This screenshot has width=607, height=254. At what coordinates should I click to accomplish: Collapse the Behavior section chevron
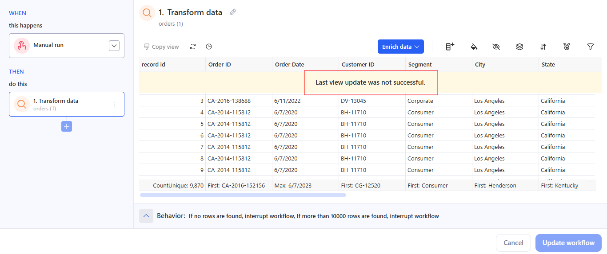pos(146,216)
